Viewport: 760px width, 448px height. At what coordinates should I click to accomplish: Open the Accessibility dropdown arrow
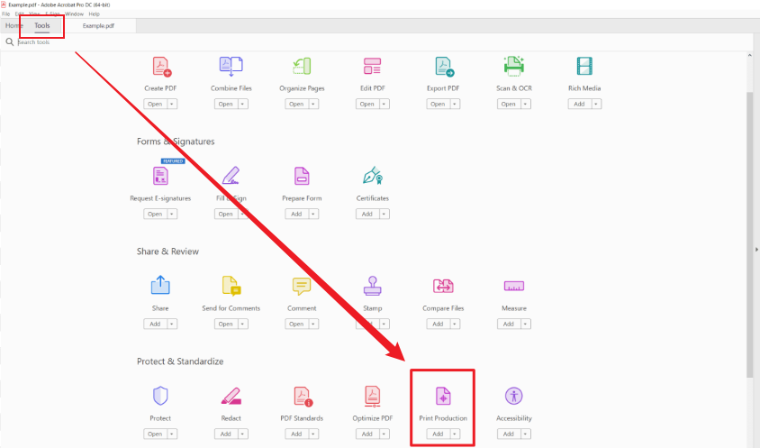click(x=525, y=434)
